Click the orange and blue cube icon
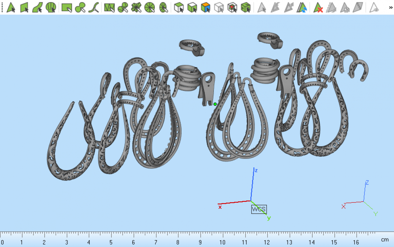Screen dimensions: 394x247 [206, 7]
